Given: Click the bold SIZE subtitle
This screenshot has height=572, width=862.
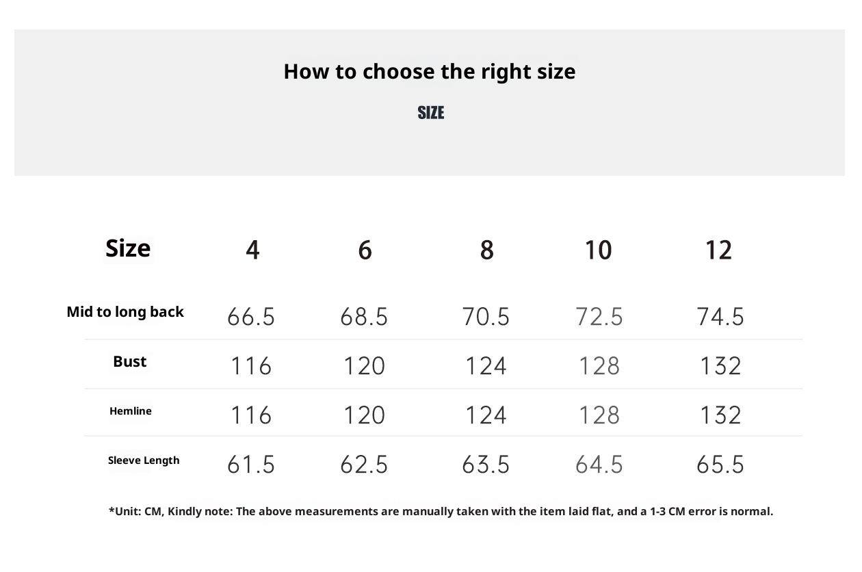Looking at the screenshot, I should click(x=431, y=113).
